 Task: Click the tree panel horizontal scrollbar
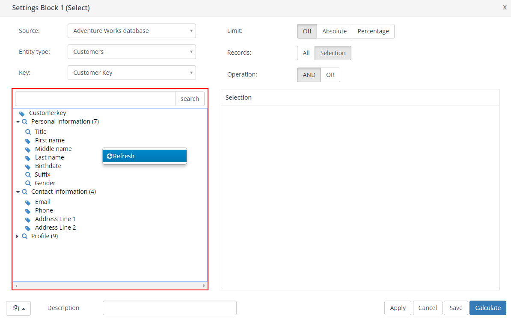tap(110, 285)
